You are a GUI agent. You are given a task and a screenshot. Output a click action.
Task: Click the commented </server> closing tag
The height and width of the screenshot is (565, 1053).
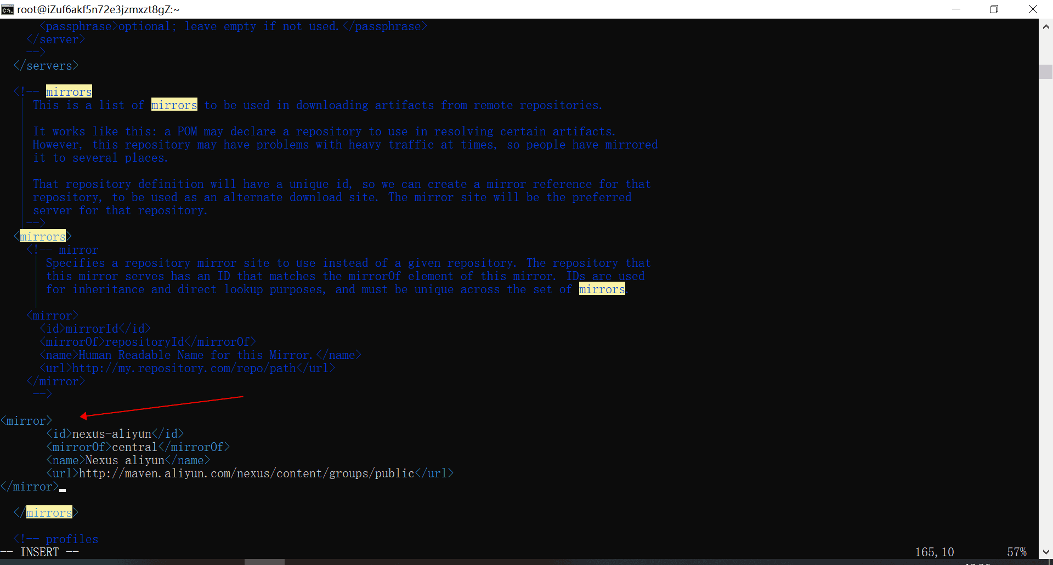(x=56, y=39)
